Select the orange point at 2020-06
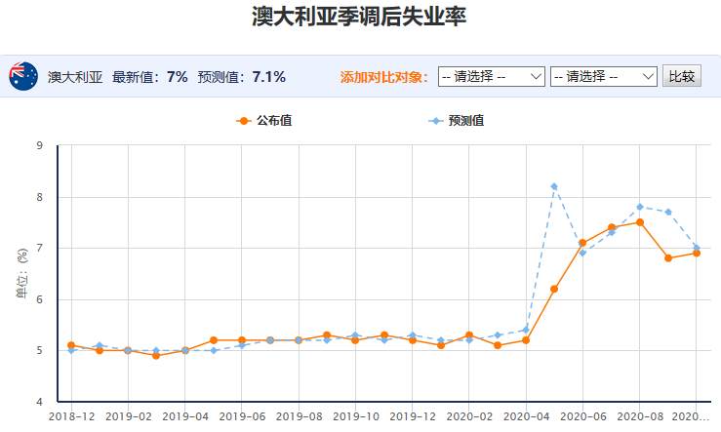The height and width of the screenshot is (432, 721). point(582,243)
